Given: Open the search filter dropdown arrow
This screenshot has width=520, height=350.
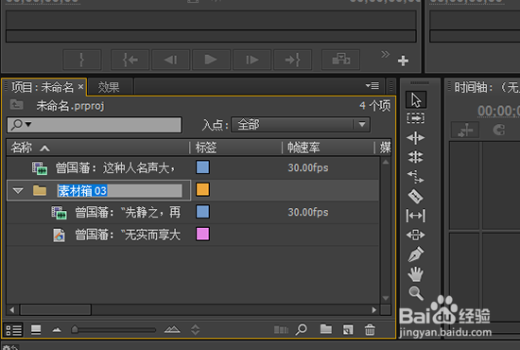Looking at the screenshot, I should pos(28,125).
